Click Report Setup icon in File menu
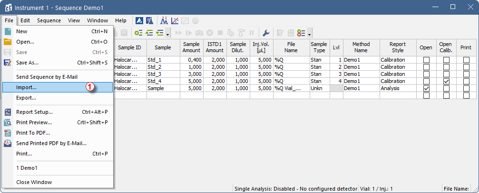479x193 pixels. [x=8, y=112]
